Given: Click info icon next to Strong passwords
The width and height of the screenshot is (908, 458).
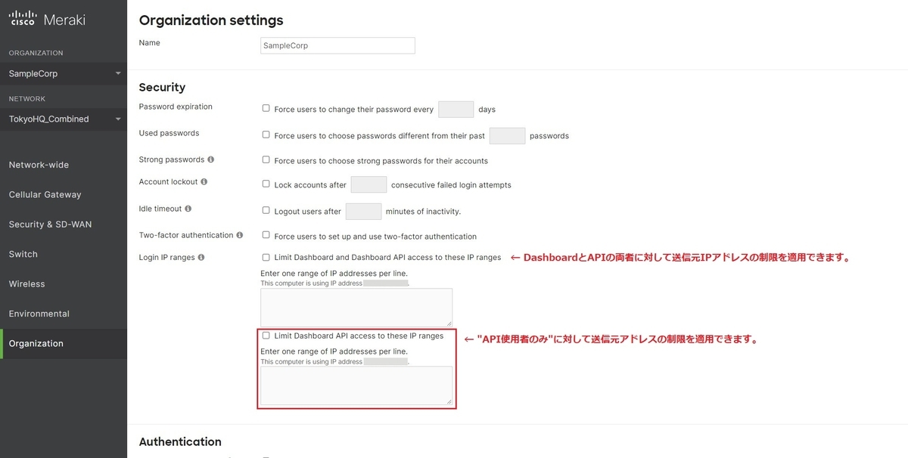Looking at the screenshot, I should 210,159.
